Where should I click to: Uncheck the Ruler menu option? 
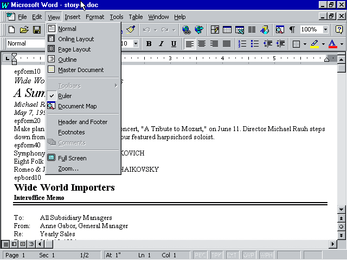point(83,96)
